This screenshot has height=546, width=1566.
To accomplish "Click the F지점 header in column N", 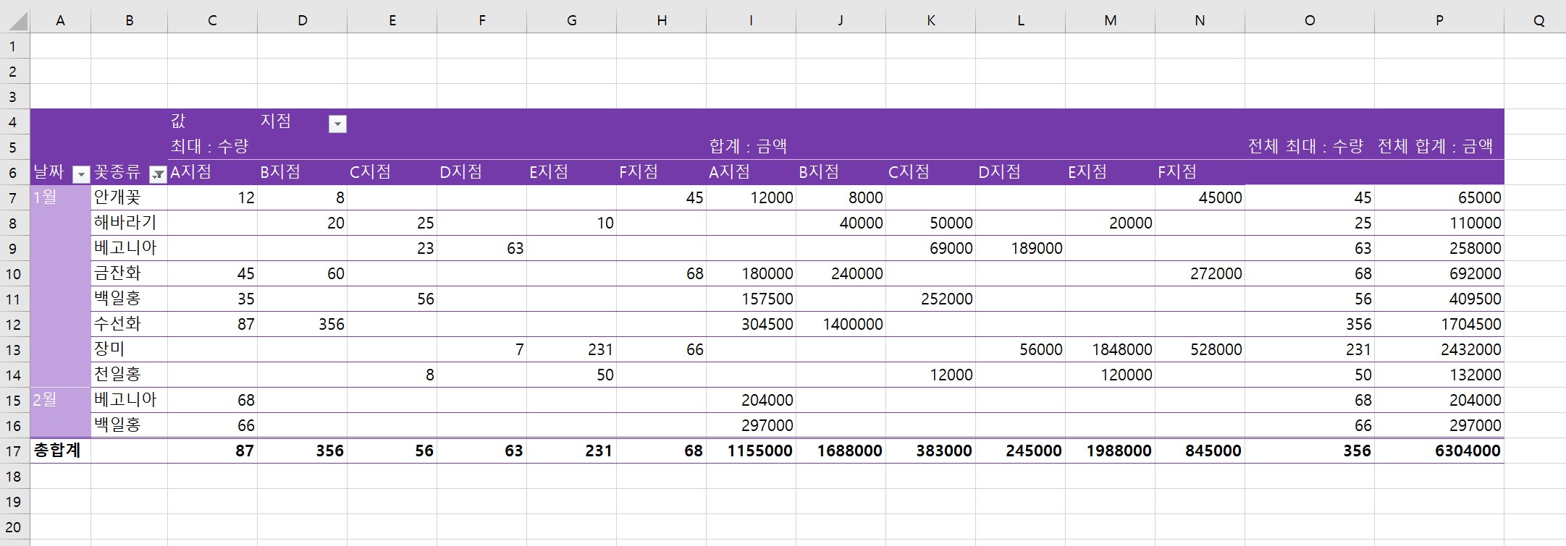I will pos(1200,172).
